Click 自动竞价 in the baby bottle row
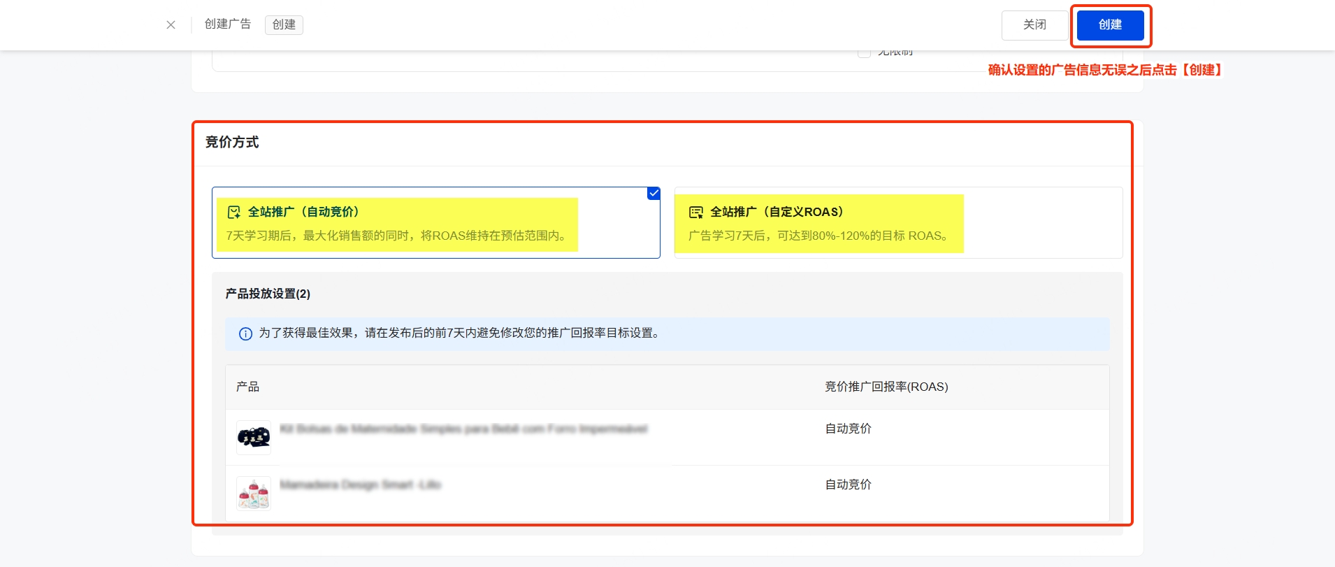This screenshot has width=1335, height=567. (x=849, y=485)
